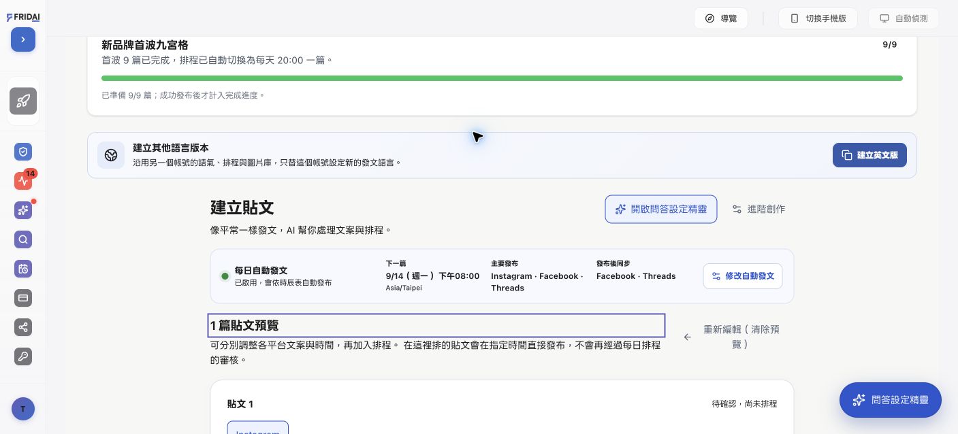Click the language version globe icon

(111, 155)
